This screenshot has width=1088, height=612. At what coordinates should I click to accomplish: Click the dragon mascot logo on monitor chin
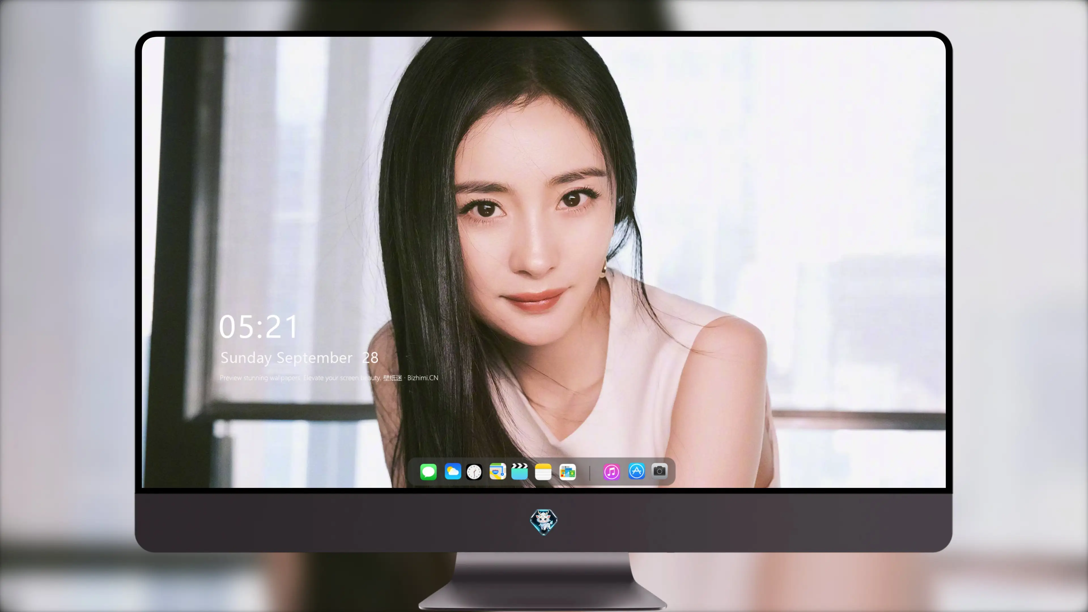[x=544, y=522]
